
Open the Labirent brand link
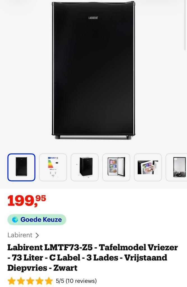[20, 235]
